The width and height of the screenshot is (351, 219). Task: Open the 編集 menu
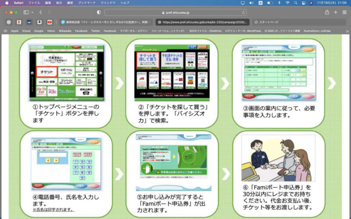pos(48,3)
